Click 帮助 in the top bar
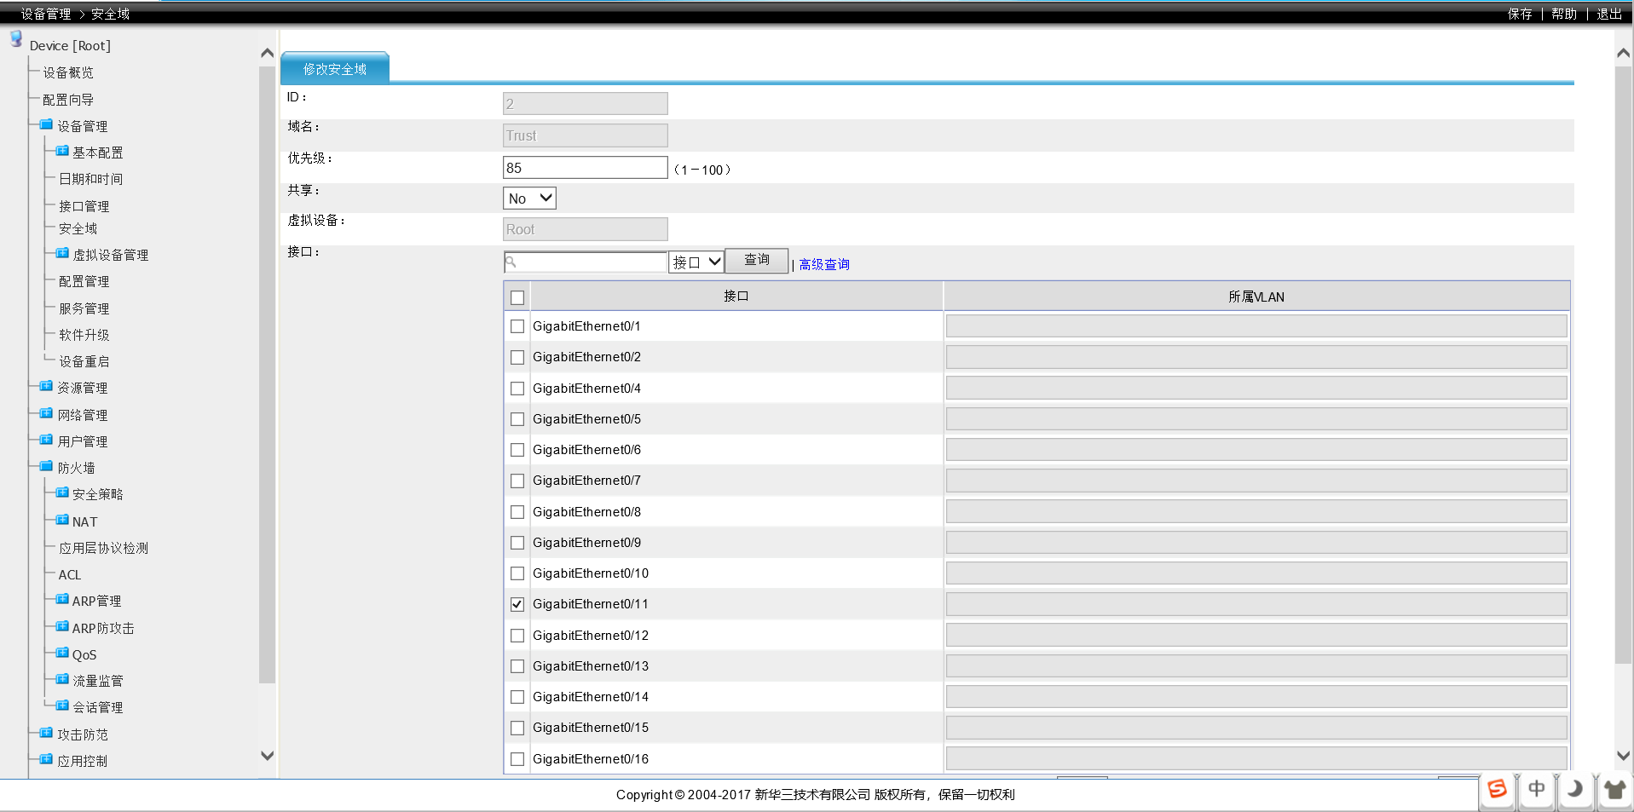1634x812 pixels. [x=1564, y=14]
